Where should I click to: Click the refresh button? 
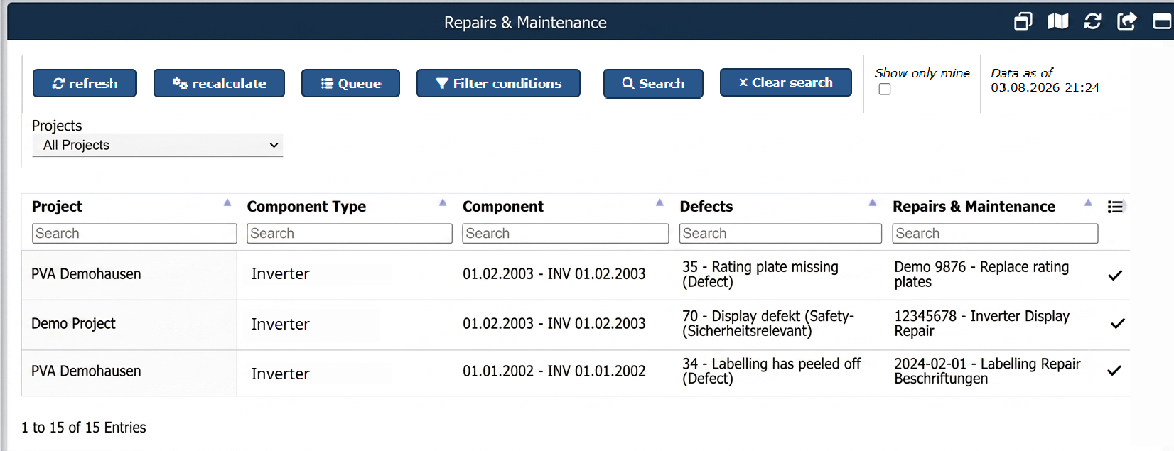pyautogui.click(x=85, y=83)
